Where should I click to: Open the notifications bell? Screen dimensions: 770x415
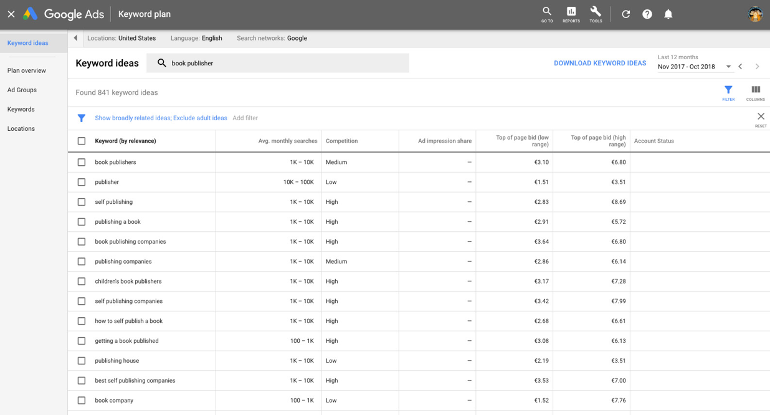click(x=668, y=14)
